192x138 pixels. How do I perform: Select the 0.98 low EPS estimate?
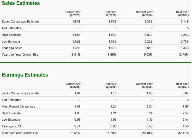click(77, 120)
